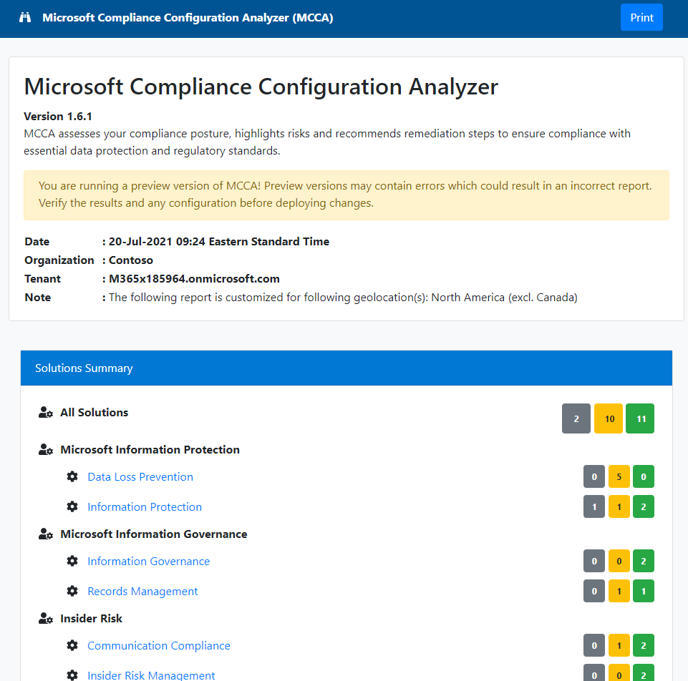
Task: Open the Insider Risk Management link
Action: tap(151, 675)
